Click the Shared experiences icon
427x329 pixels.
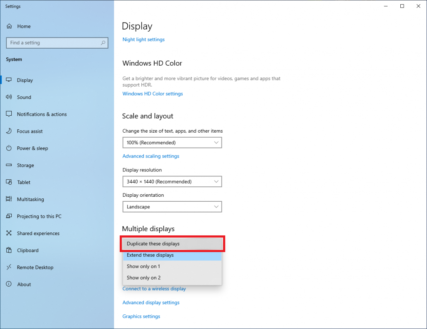coord(9,233)
